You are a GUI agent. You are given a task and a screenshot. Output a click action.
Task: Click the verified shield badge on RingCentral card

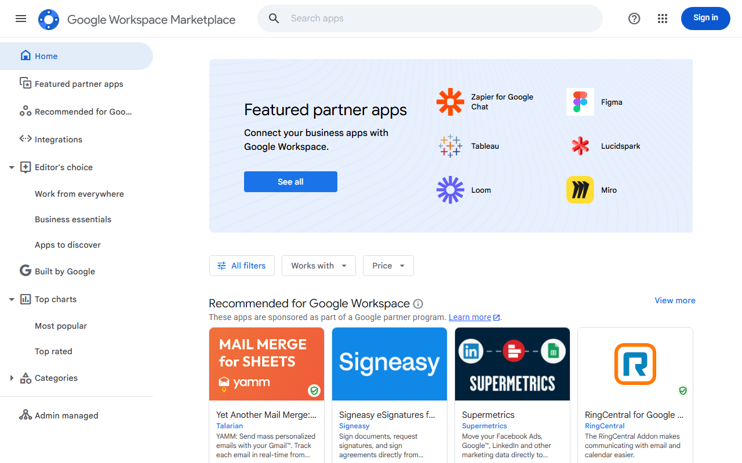pyautogui.click(x=683, y=391)
